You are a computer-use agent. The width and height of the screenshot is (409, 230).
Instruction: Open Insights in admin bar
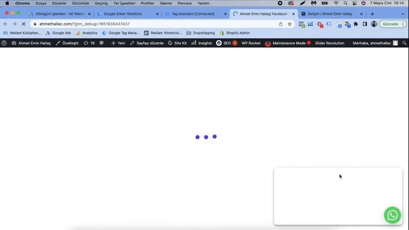(x=202, y=43)
